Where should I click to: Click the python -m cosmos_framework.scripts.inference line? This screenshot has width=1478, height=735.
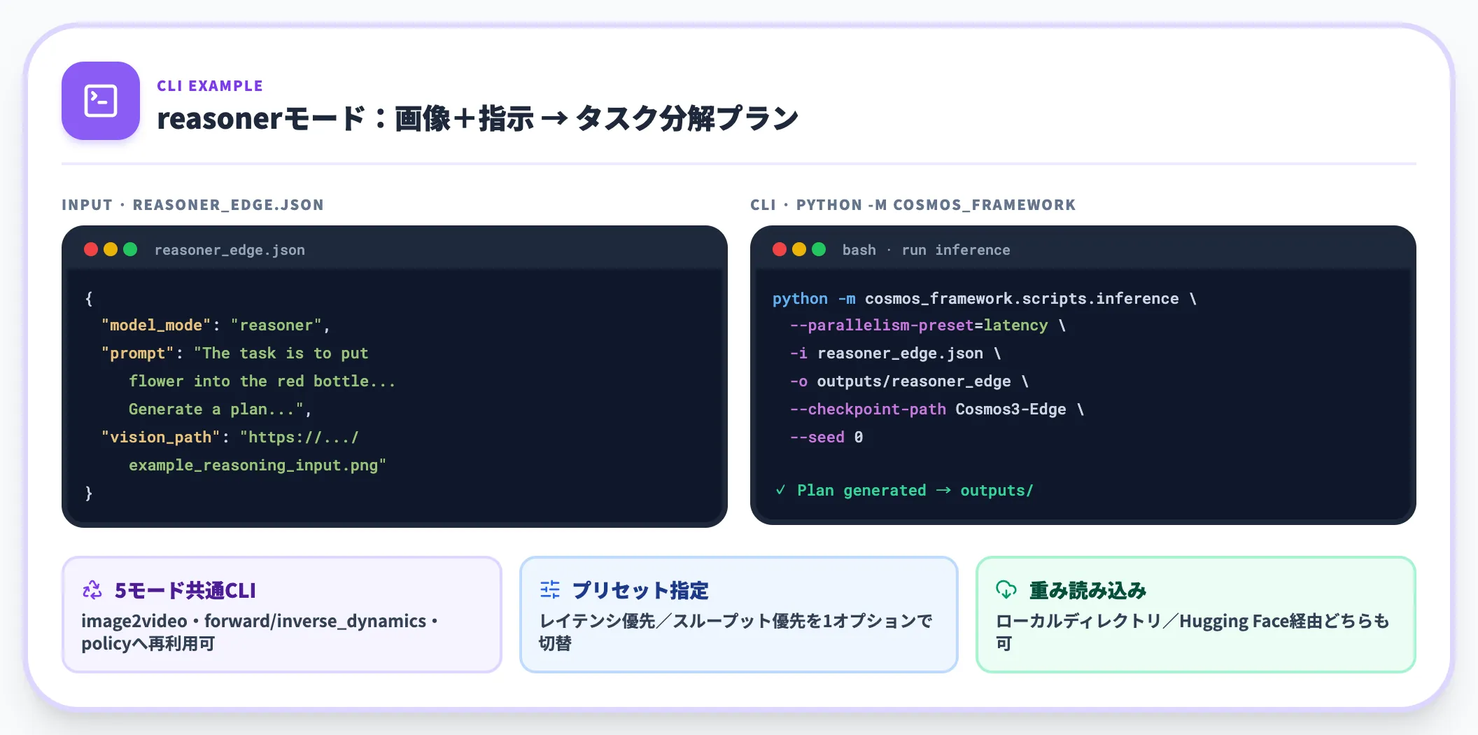click(x=984, y=299)
